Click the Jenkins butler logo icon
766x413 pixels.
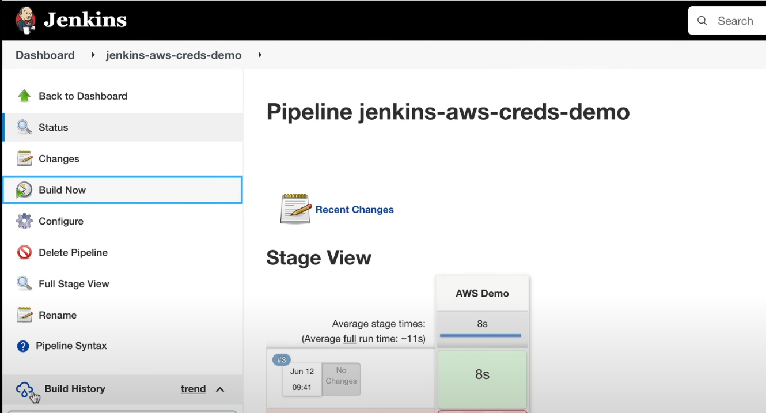[x=25, y=21]
